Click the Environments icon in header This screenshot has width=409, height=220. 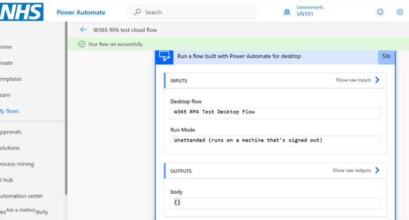pos(287,12)
